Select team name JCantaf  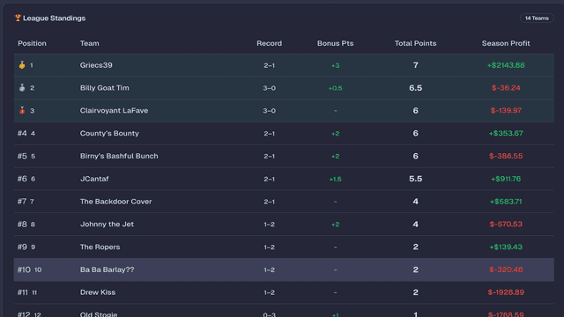coord(94,179)
